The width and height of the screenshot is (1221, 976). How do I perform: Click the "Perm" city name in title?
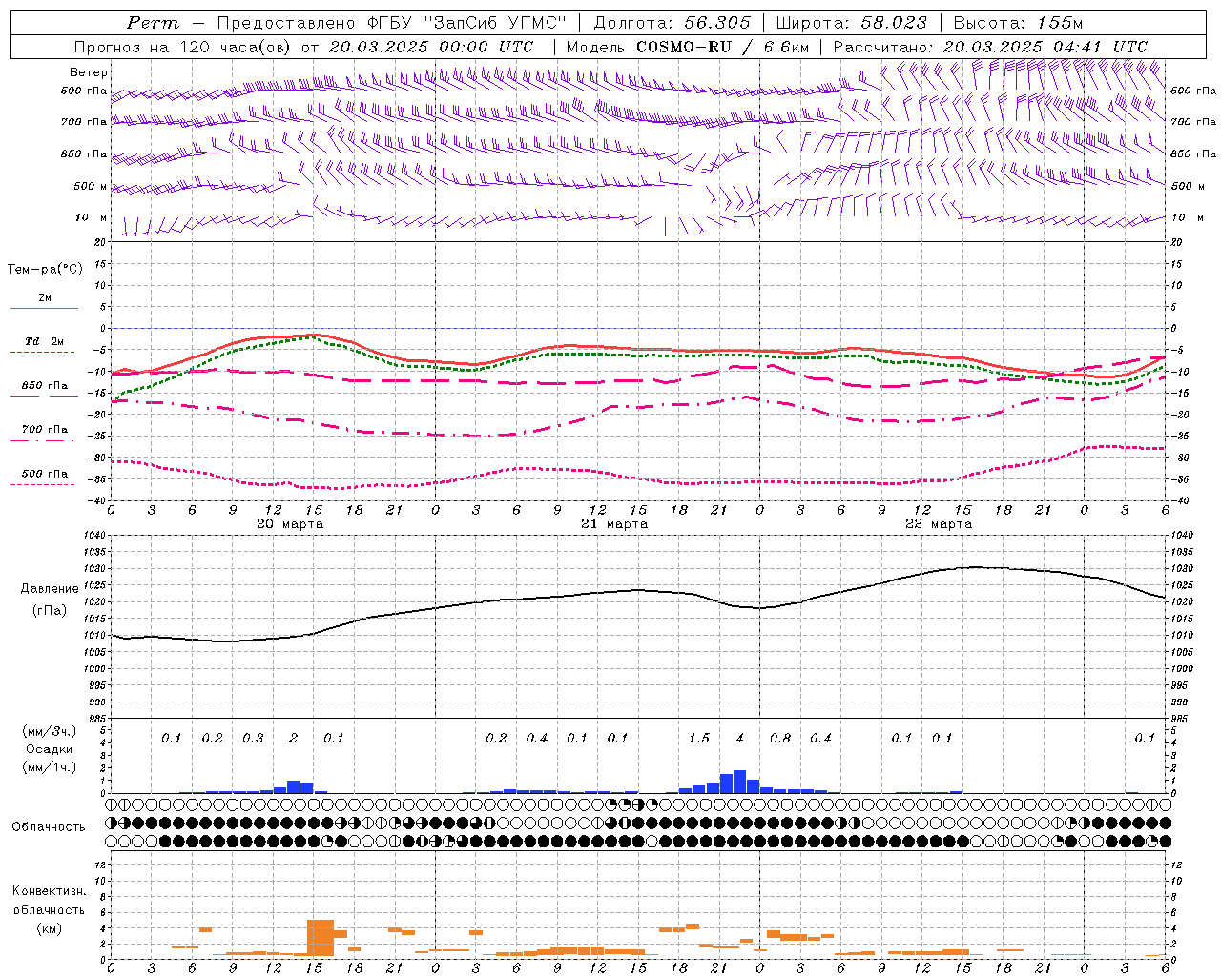[153, 23]
